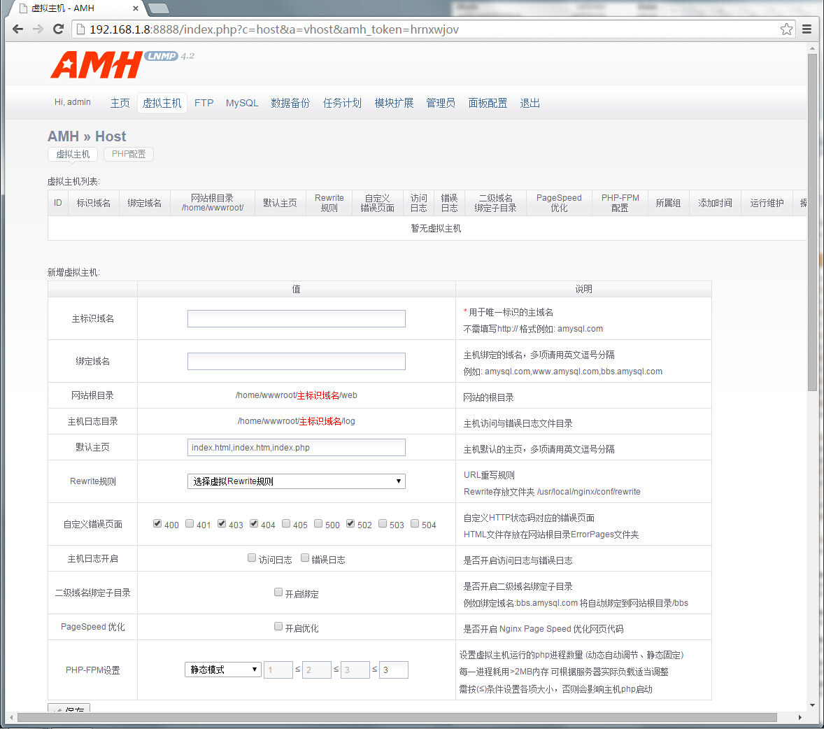The width and height of the screenshot is (824, 729).
Task: Open the MySQL section
Action: pos(242,103)
